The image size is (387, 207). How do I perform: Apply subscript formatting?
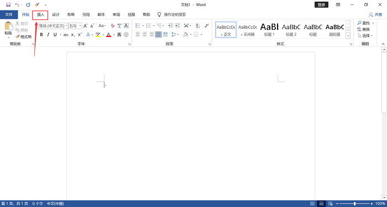73,35
